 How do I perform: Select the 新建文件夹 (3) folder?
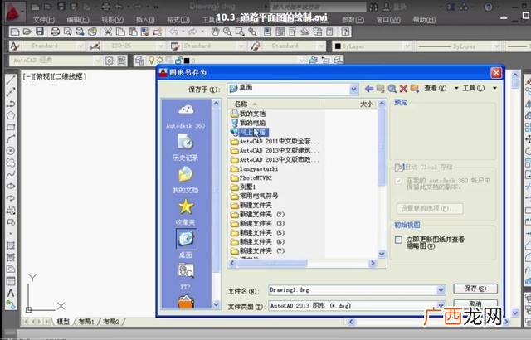(258, 223)
